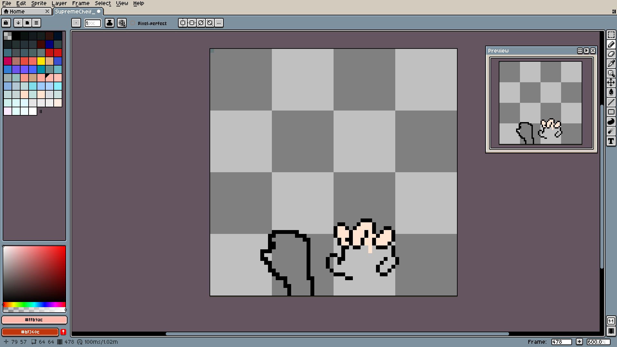Play animation in the Preview window
The image size is (617, 347).
click(x=586, y=51)
